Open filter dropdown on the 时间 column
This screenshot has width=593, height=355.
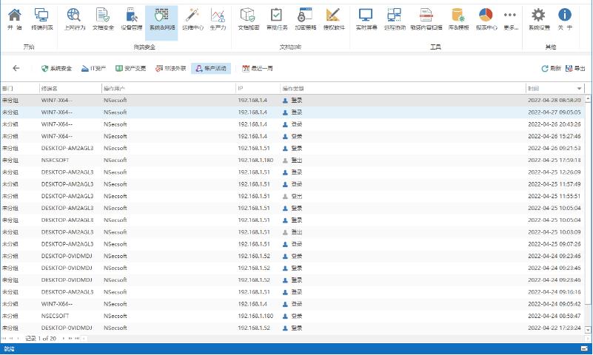(578, 88)
